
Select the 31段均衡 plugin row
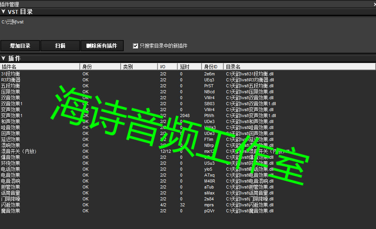coord(188,74)
